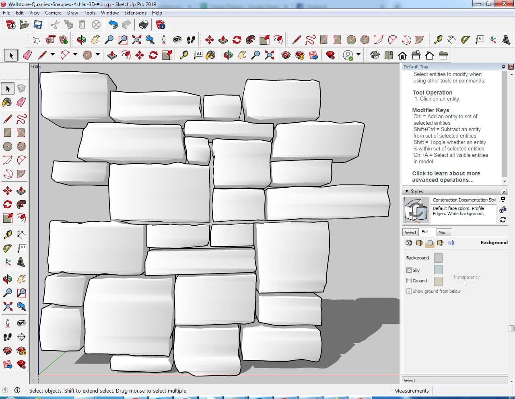Viewport: 515px width, 399px height.
Task: Expand the Arc tool dropdown arrow
Action: [75, 55]
